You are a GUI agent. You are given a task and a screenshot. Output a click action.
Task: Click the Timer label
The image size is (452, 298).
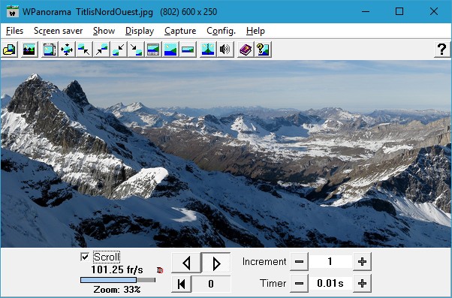tap(273, 283)
